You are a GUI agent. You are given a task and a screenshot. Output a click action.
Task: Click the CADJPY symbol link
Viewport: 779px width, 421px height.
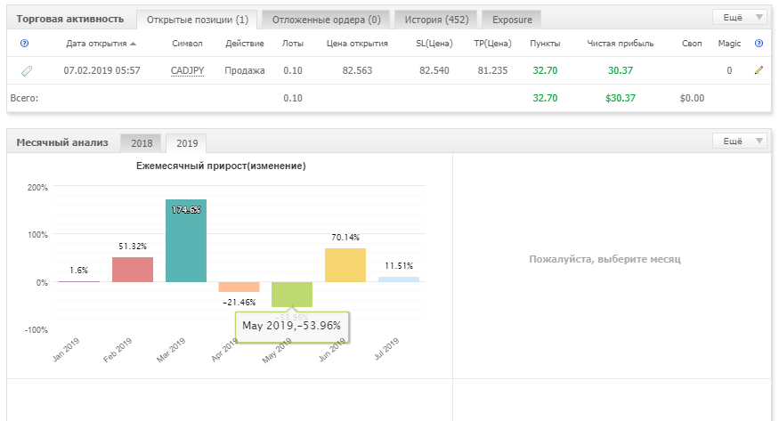187,70
